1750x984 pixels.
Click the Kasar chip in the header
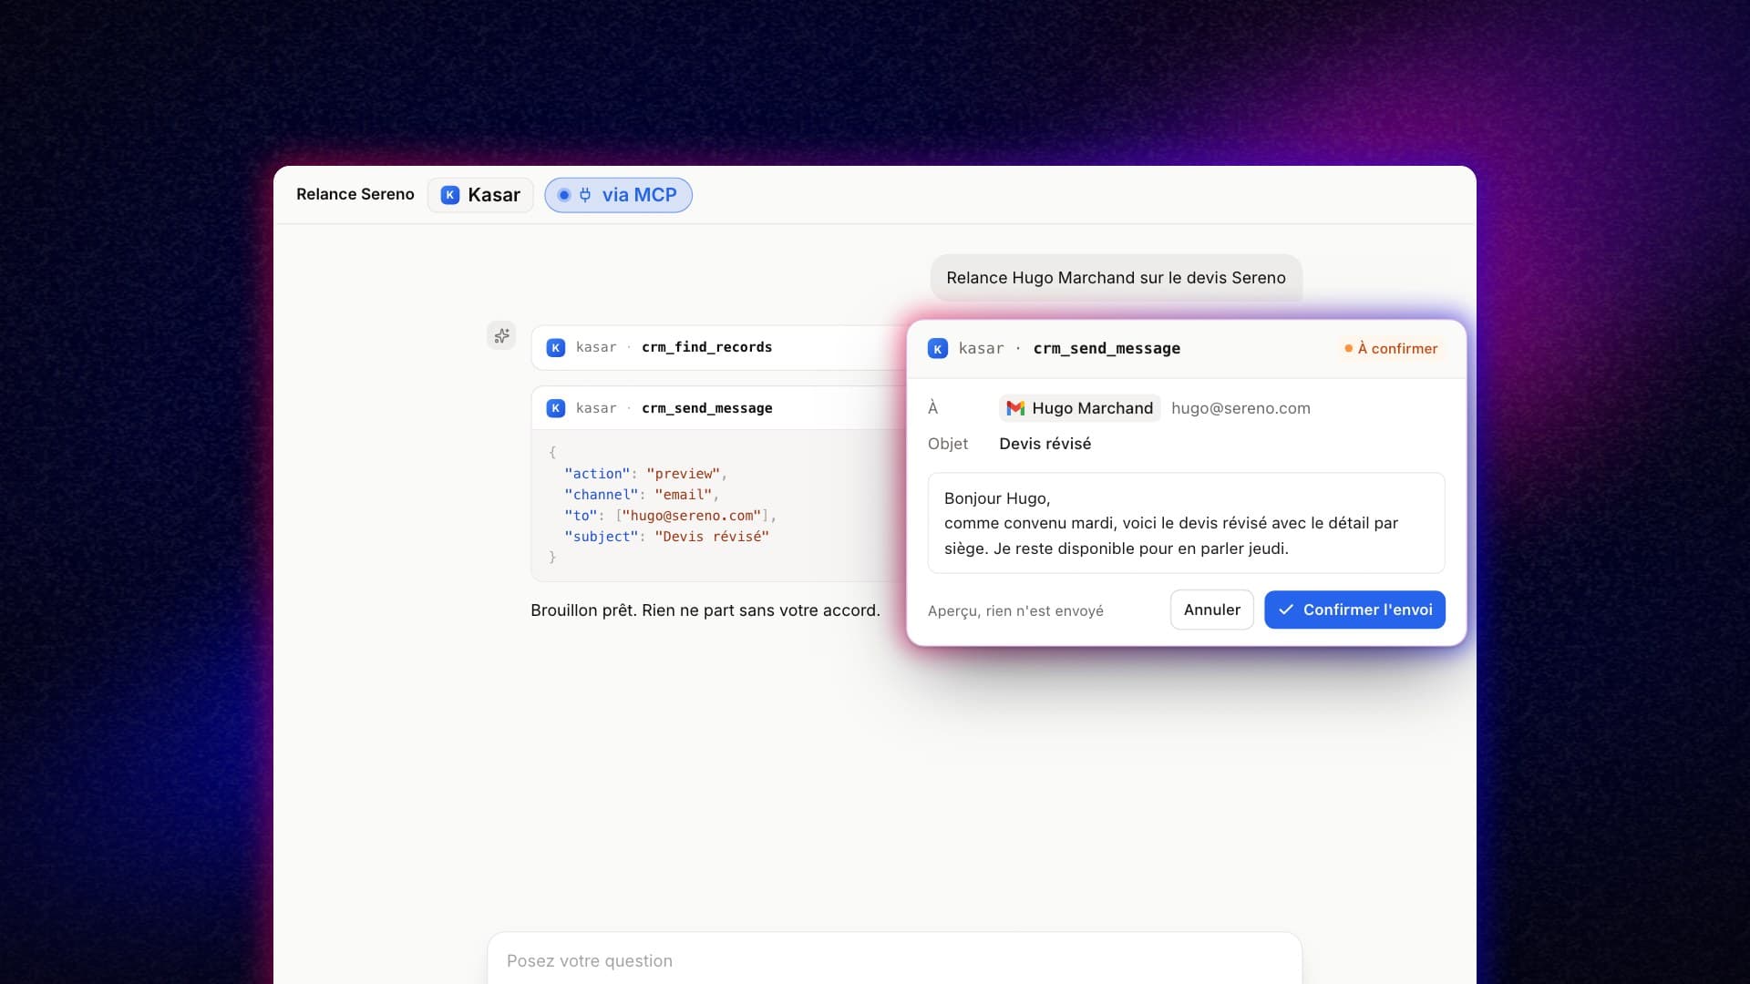point(480,195)
